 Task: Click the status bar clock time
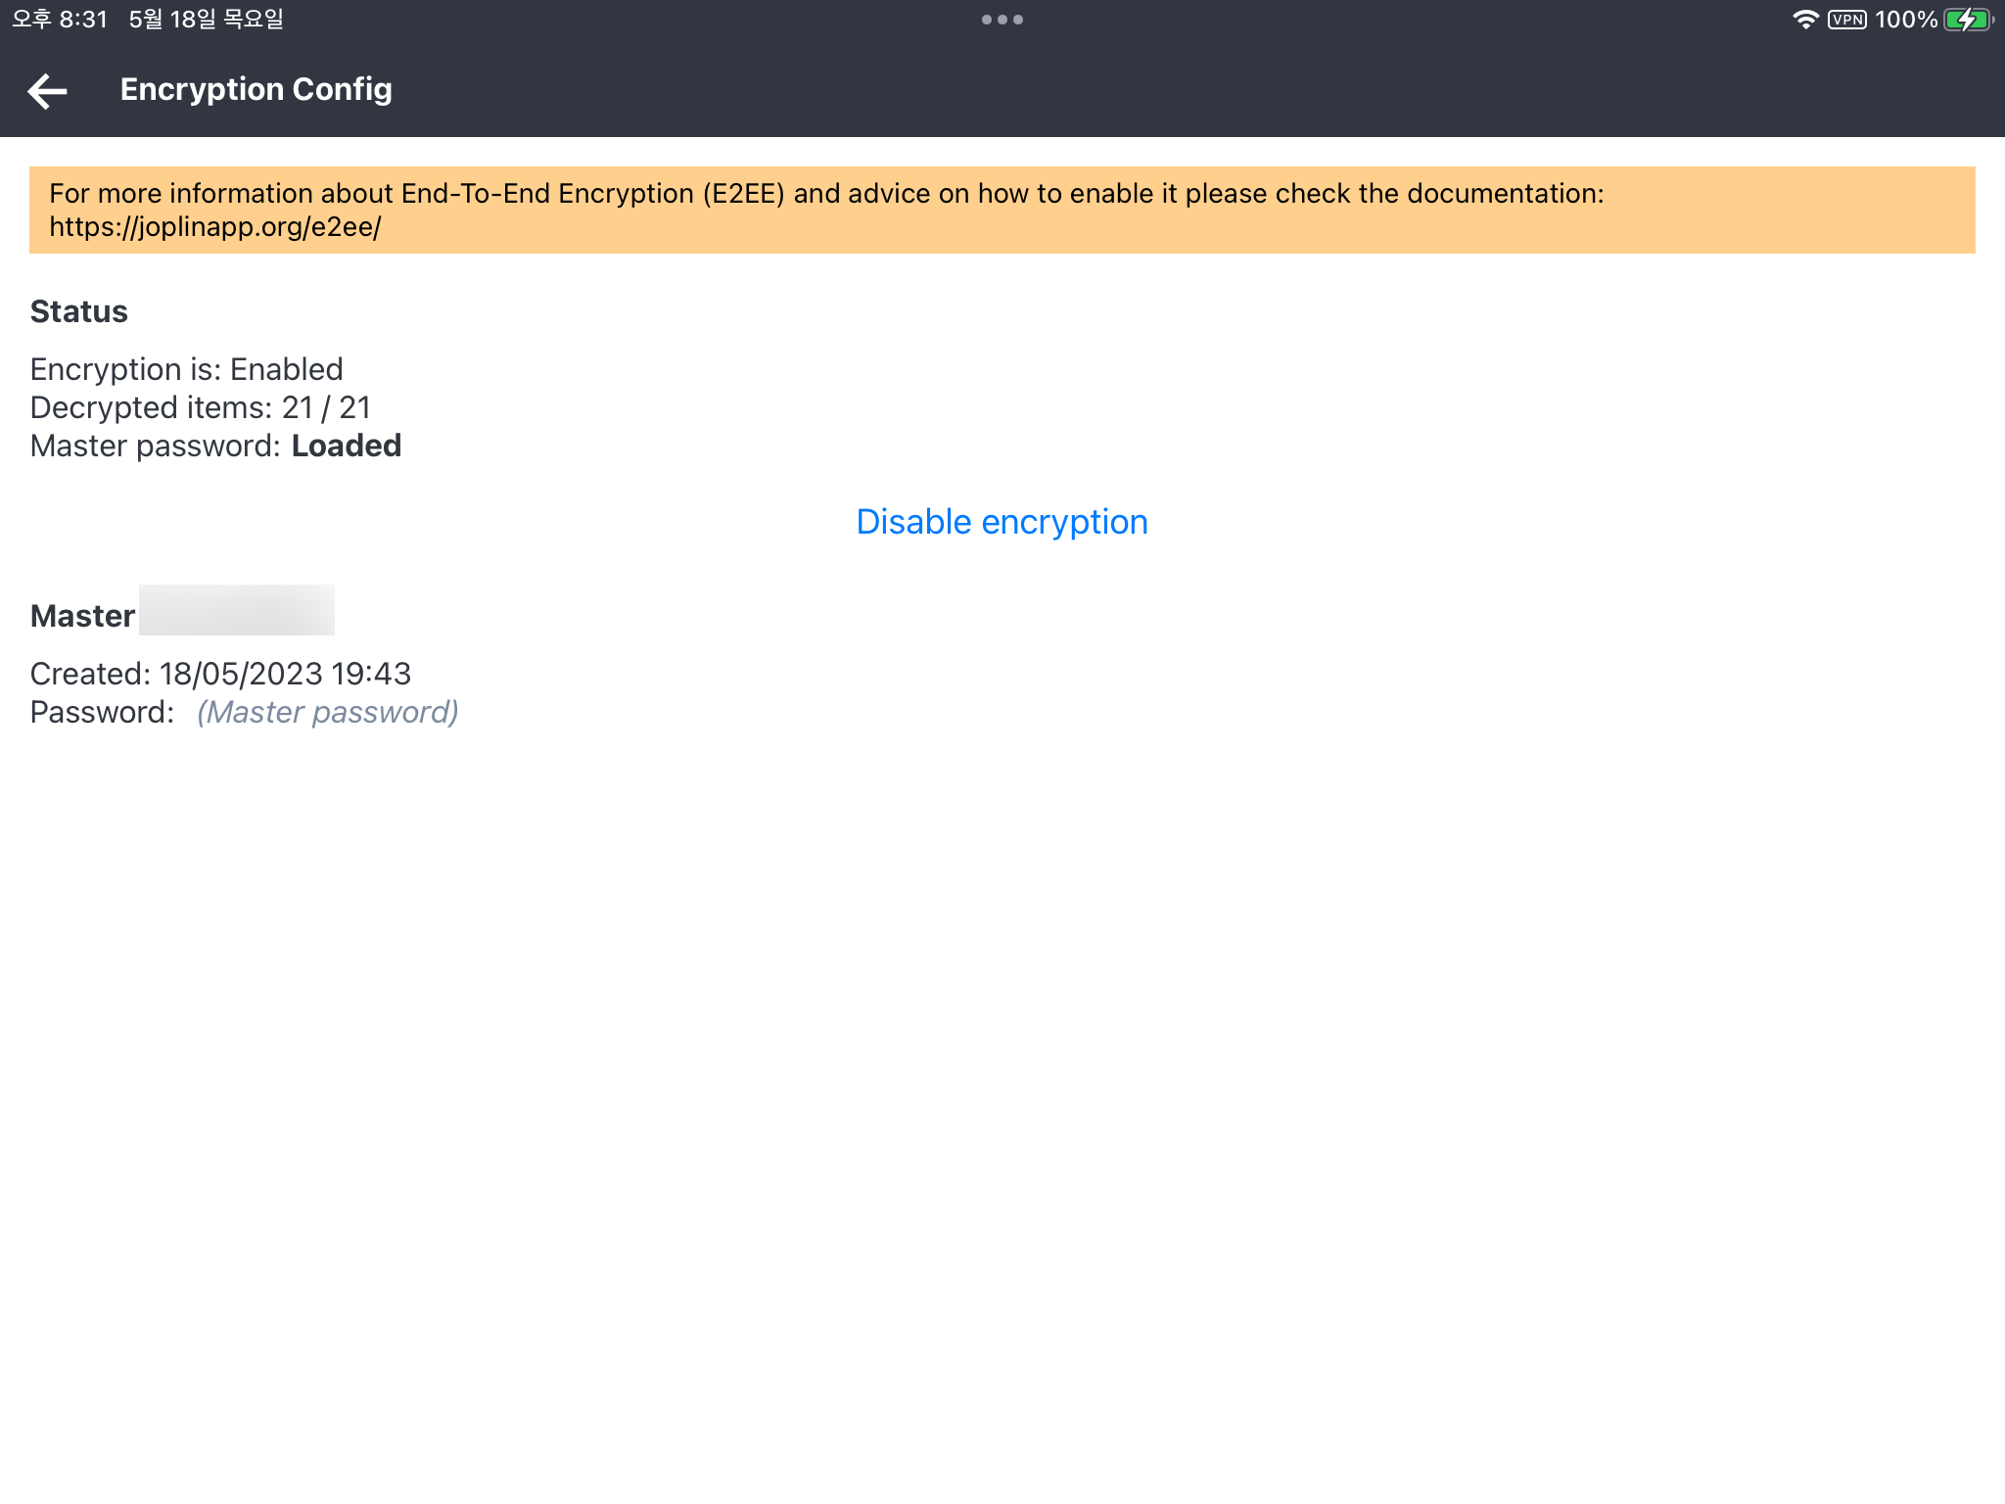click(60, 20)
